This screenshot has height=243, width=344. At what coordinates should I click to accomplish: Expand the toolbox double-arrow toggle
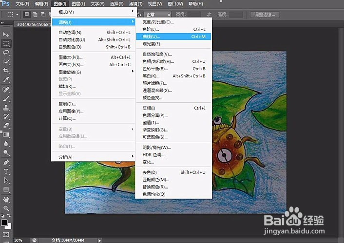pyautogui.click(x=2, y=23)
